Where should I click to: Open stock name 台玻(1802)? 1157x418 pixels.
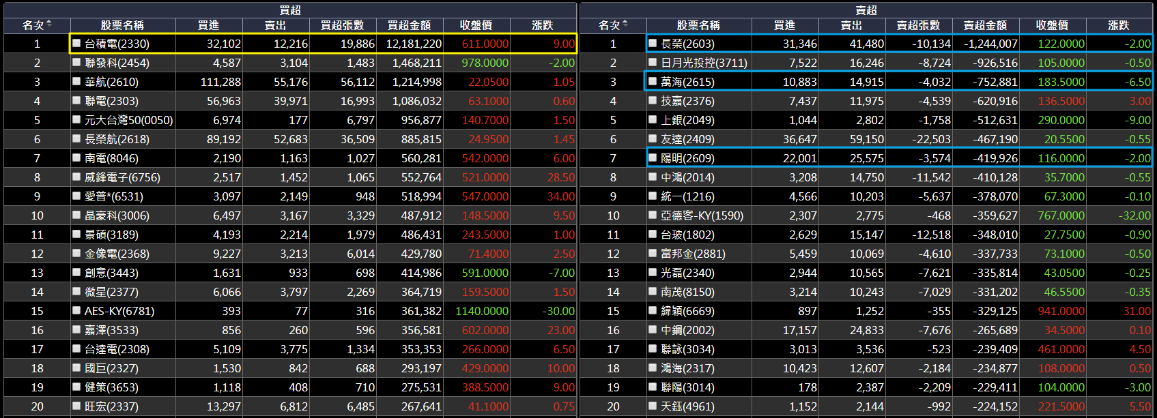[x=687, y=235]
